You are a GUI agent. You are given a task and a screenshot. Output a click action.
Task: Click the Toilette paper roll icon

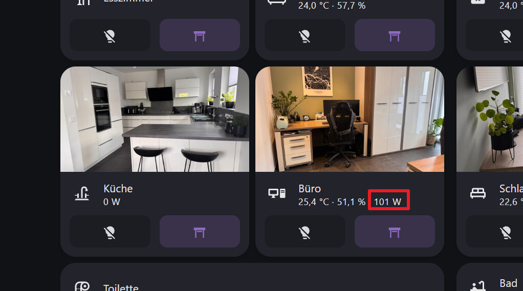click(82, 287)
